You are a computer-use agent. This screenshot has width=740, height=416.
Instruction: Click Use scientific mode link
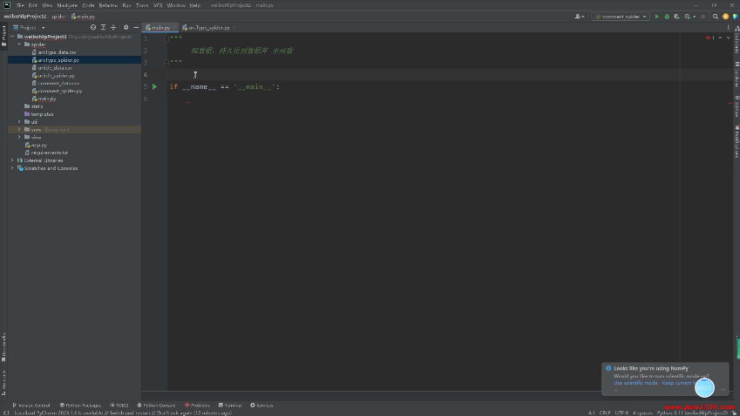(636, 383)
